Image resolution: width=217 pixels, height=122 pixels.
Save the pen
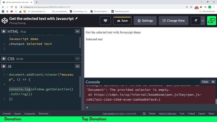pyautogui.click(x=122, y=21)
